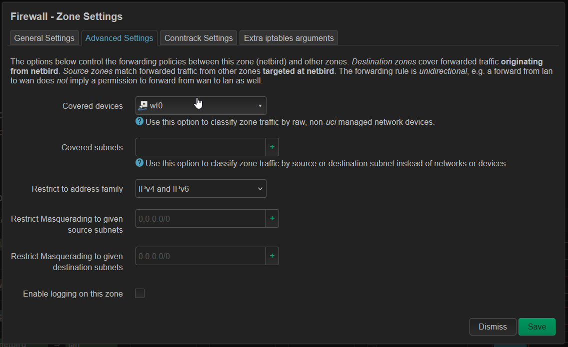Focus the masquerading source subnets input field

(x=200, y=219)
